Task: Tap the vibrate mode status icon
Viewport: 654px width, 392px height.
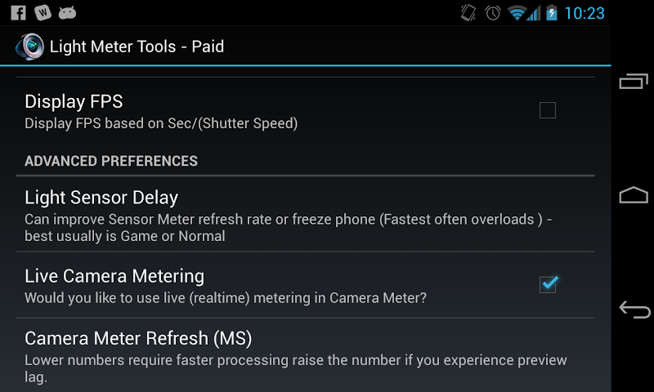Action: (468, 13)
